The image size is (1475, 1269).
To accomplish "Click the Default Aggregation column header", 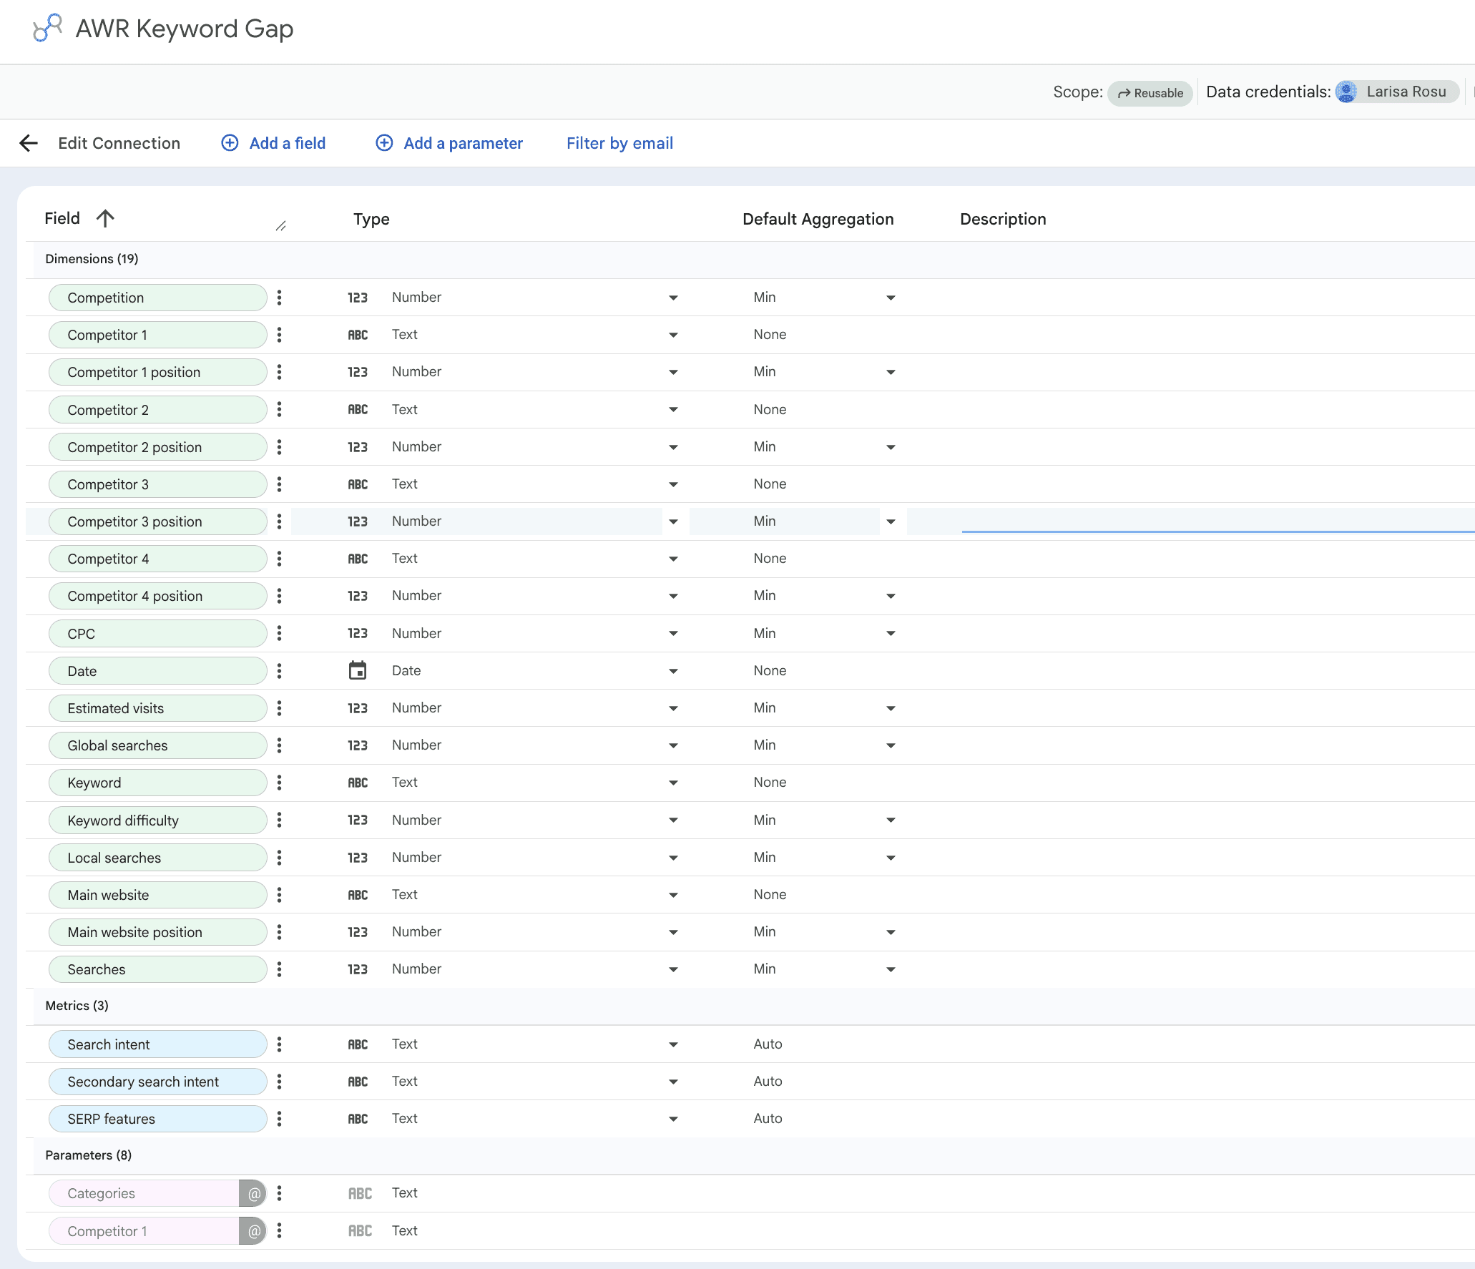I will pyautogui.click(x=818, y=219).
